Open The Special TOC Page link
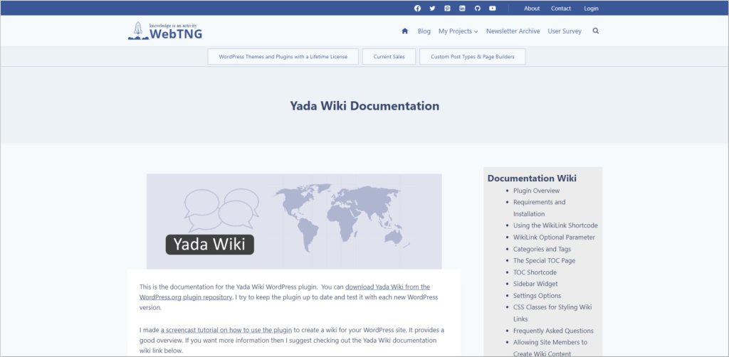Image resolution: width=729 pixels, height=357 pixels. tap(544, 260)
